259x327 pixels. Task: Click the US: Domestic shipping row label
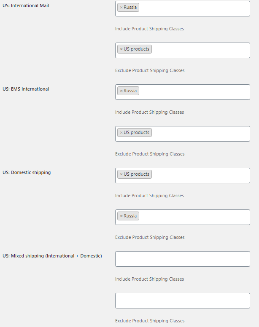click(27, 172)
